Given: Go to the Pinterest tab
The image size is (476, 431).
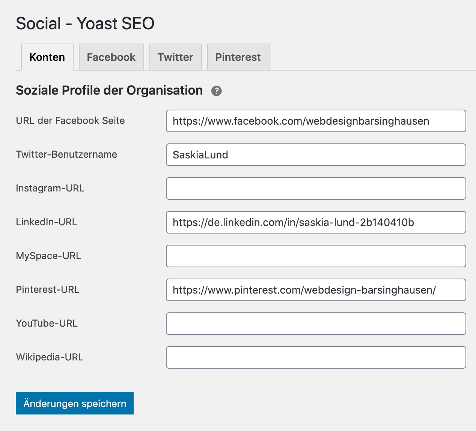Looking at the screenshot, I should click(x=238, y=57).
